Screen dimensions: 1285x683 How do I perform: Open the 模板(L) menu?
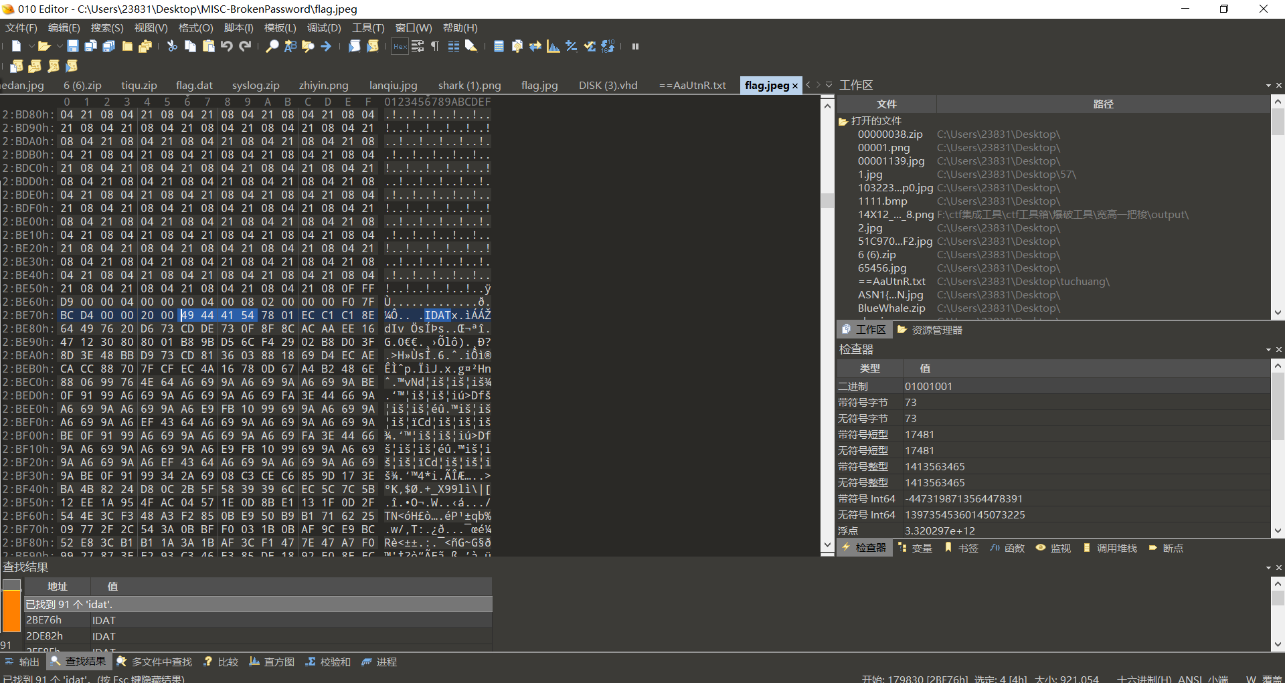pyautogui.click(x=280, y=27)
